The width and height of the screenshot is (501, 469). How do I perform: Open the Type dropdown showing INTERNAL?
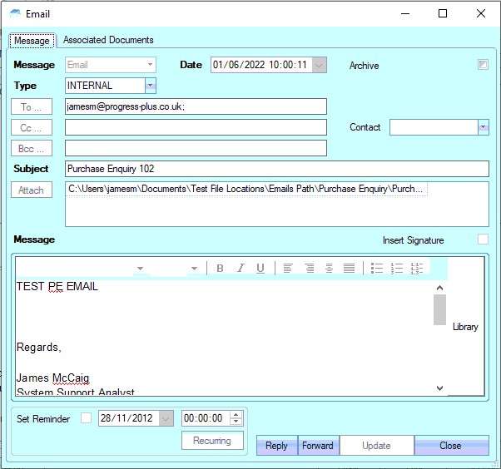(x=150, y=86)
